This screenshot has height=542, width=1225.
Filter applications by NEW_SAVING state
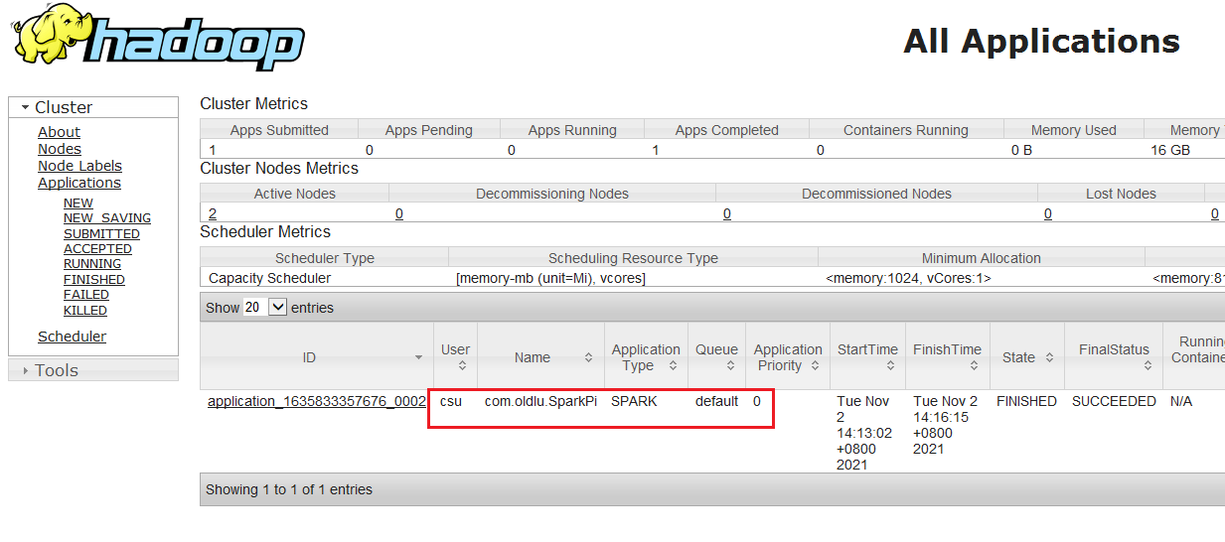[x=107, y=218]
